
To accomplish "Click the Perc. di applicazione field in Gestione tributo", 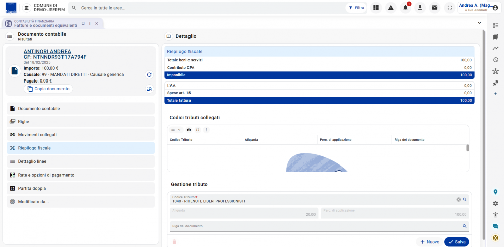I will coord(395,213).
